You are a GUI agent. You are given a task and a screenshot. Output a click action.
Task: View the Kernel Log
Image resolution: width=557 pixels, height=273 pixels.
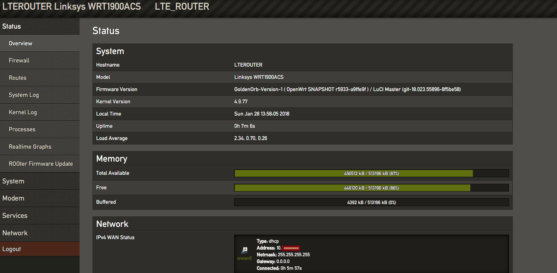[23, 112]
